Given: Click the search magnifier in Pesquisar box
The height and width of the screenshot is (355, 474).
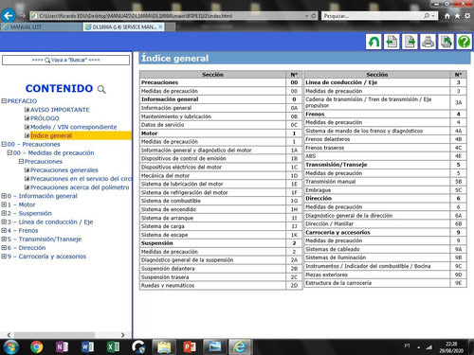Looking at the screenshot, I should [x=427, y=16].
